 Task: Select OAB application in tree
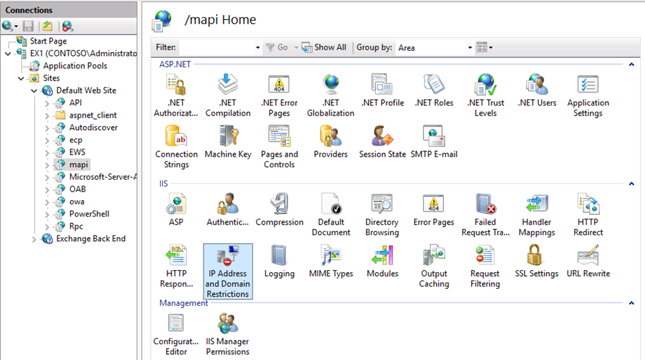[x=77, y=189]
